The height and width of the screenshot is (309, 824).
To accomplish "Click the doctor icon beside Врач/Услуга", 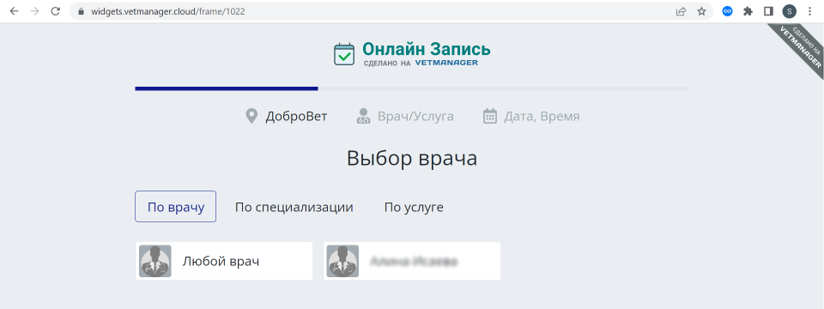I will click(363, 116).
